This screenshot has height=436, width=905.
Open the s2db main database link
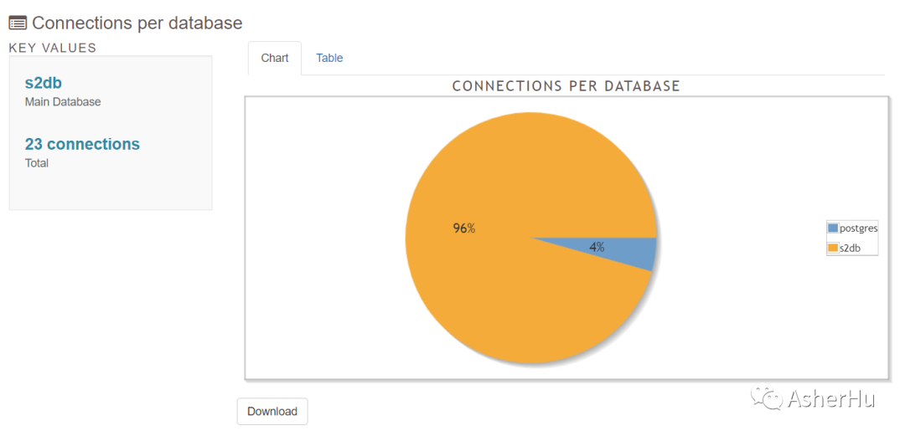[x=44, y=83]
